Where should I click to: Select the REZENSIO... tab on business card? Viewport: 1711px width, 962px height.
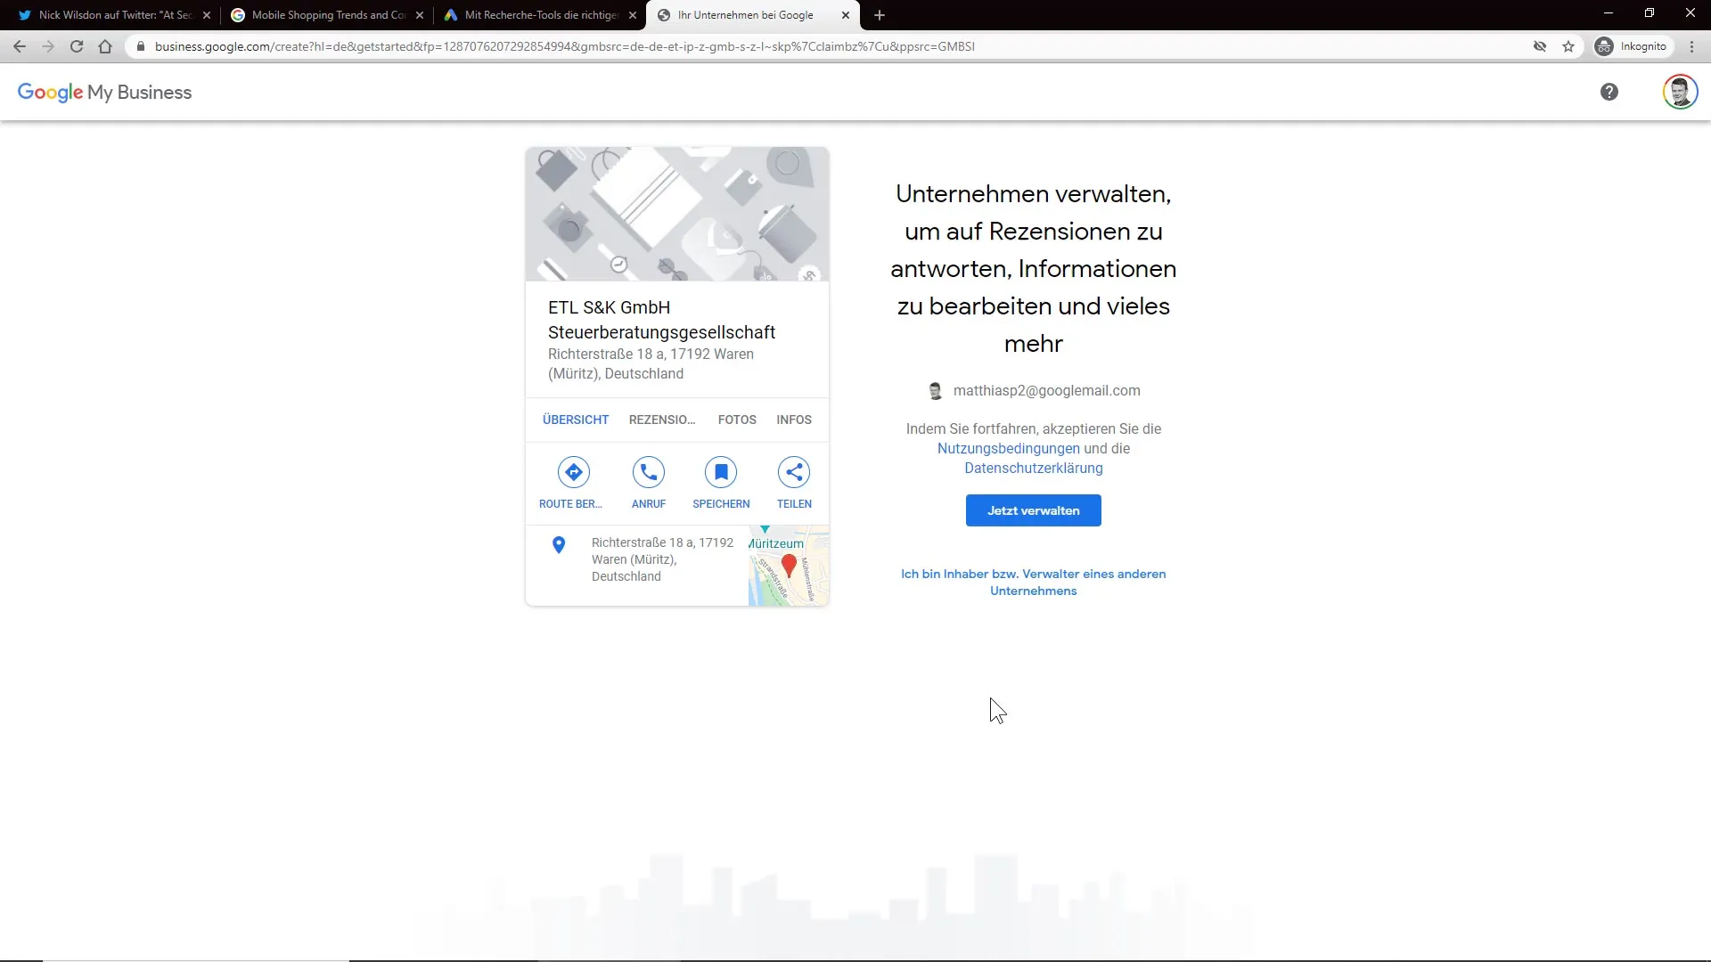pos(662,420)
